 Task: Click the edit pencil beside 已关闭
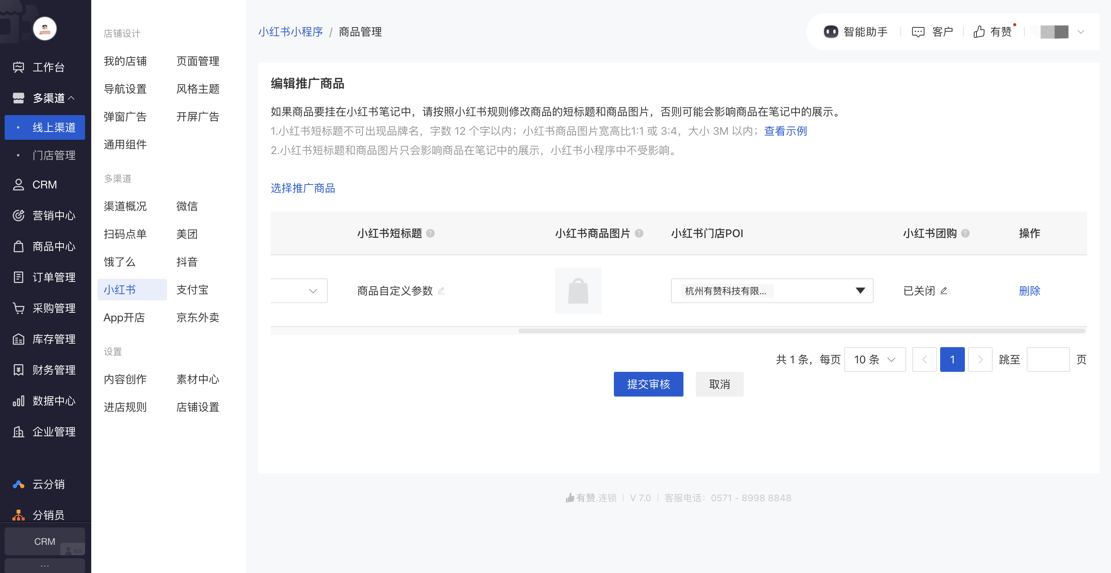(x=944, y=291)
